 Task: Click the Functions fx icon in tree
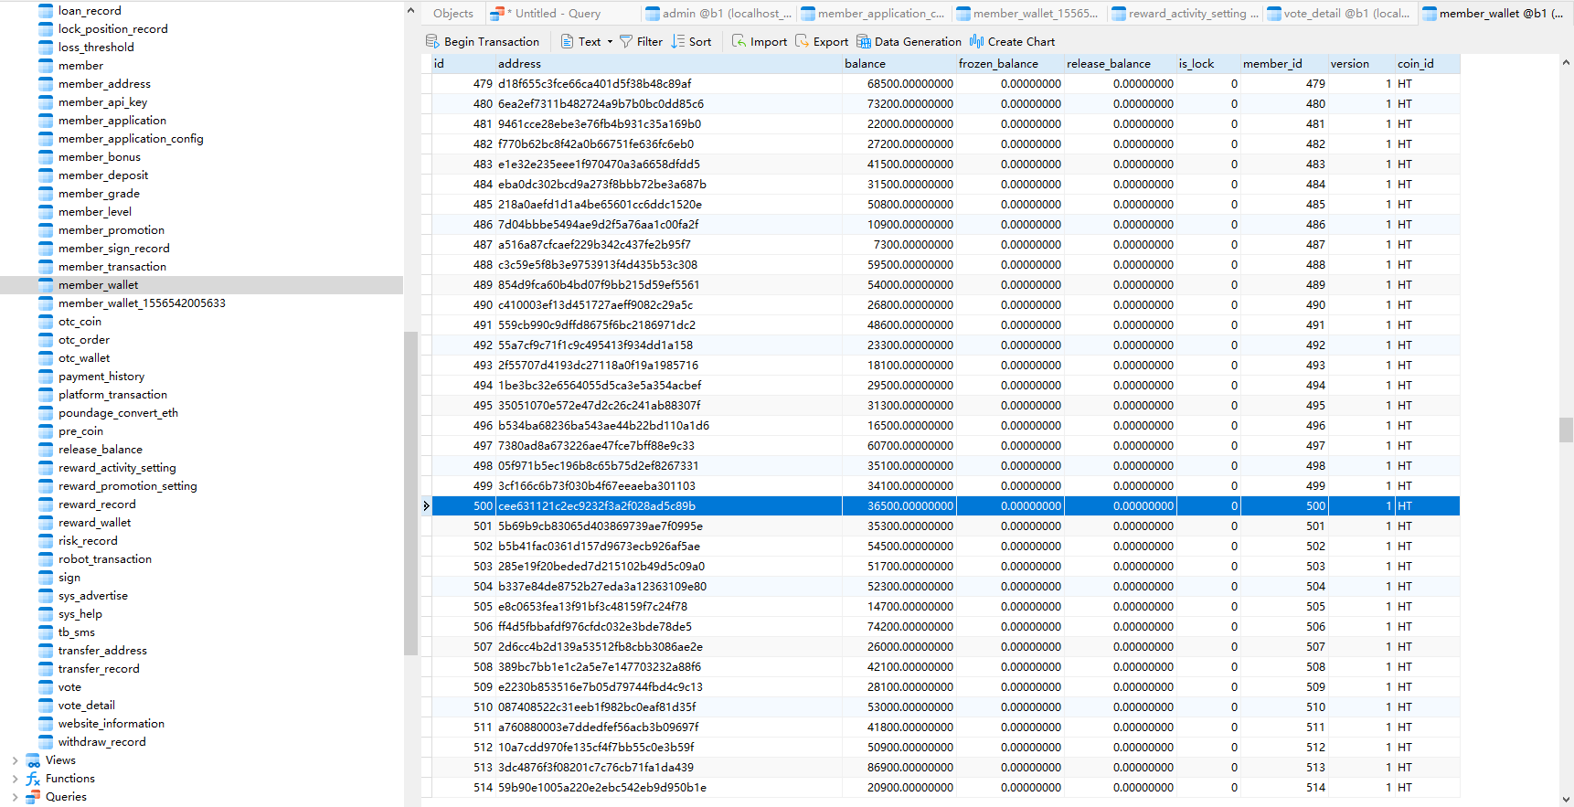pos(33,779)
